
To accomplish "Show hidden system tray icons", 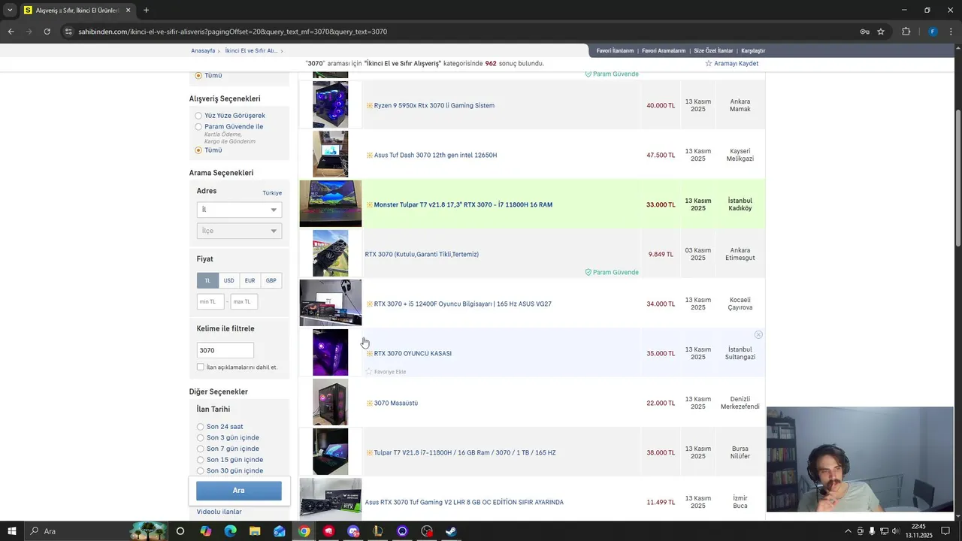I will pyautogui.click(x=849, y=531).
